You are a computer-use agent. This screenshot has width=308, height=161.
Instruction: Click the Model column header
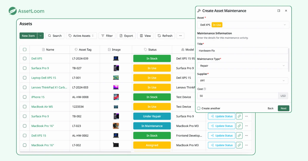click(x=187, y=49)
